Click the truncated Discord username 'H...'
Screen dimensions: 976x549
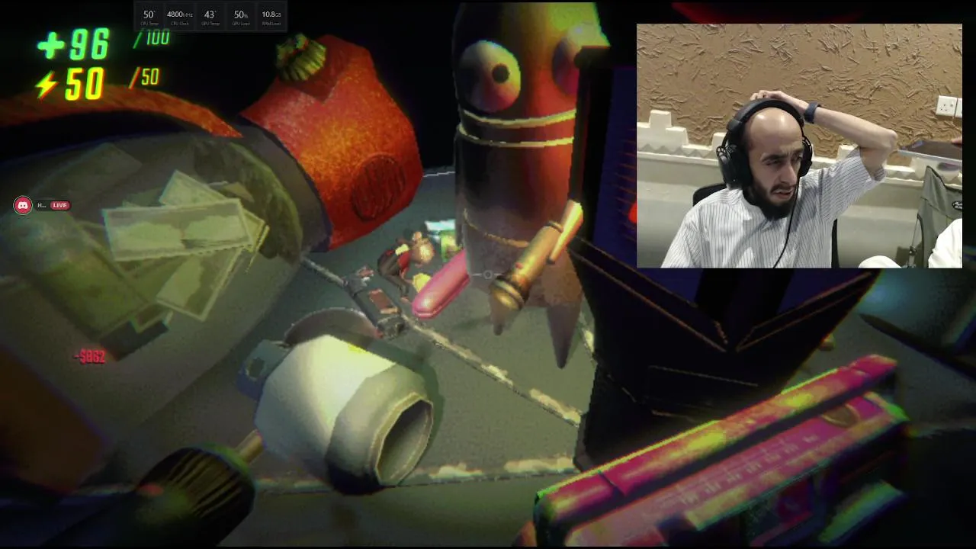42,205
